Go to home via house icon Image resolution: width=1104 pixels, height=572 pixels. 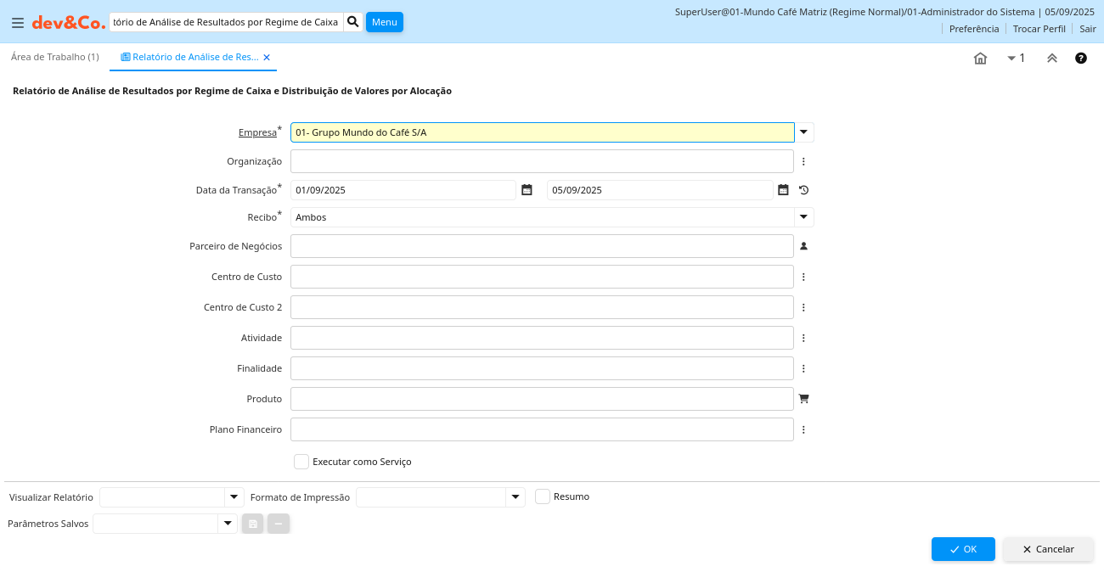click(980, 59)
